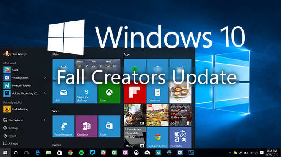Screen dimensions: 281x157
Task: Open the Weather tile showing Mon Tue Wed
Action: pos(98,69)
